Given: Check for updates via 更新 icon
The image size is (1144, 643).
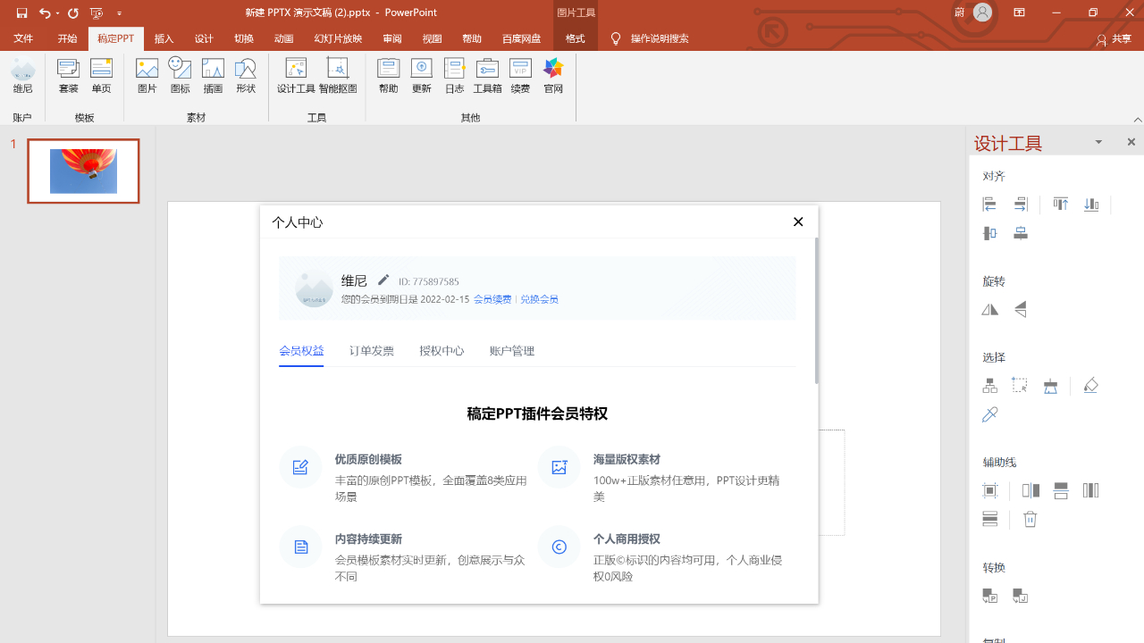Looking at the screenshot, I should click(x=421, y=76).
